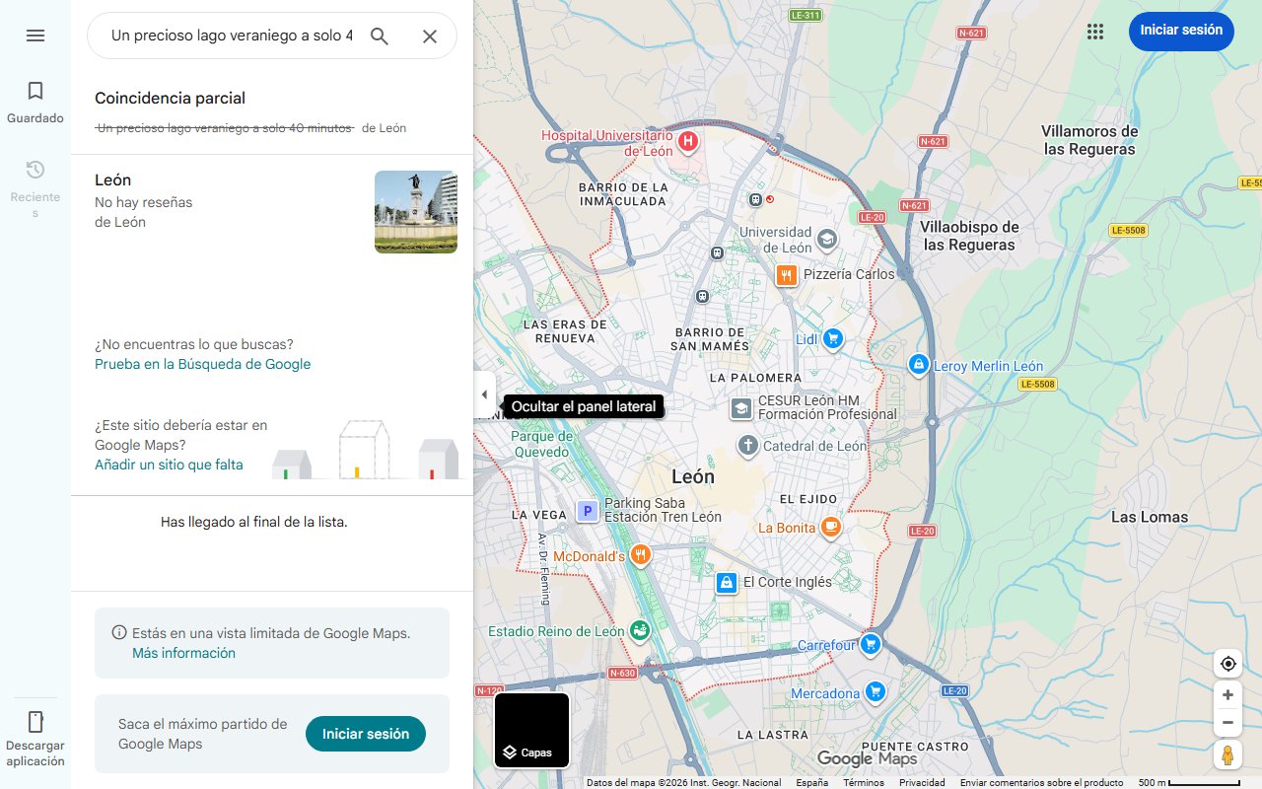Viewport: 1262px width, 789px height.
Task: Open the Recientes history panel
Action: (35, 187)
